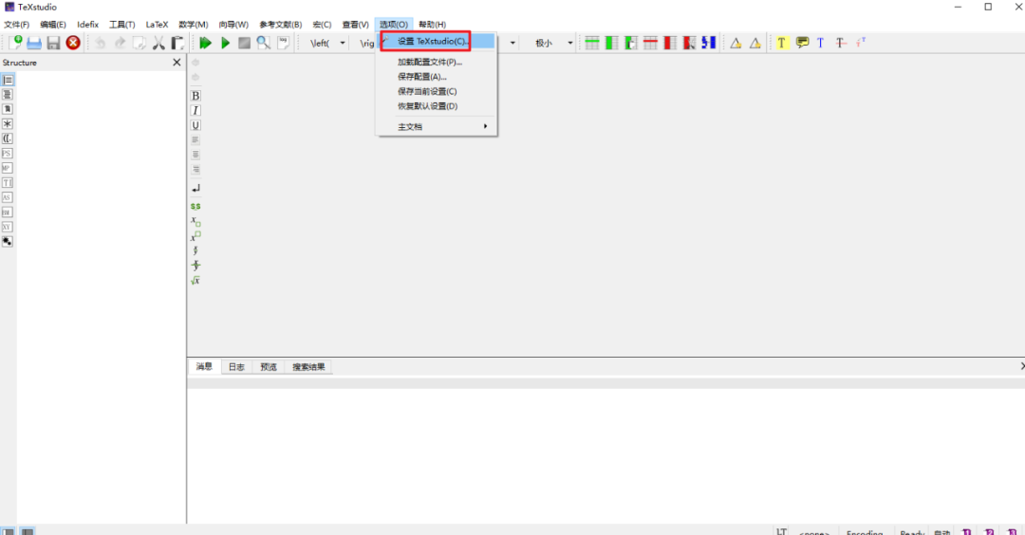1025x535 pixels.
Task: Expand the \left( delimiter dropdown
Action: (343, 43)
